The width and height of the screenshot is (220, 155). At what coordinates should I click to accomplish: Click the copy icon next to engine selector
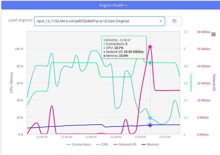[x=174, y=21]
